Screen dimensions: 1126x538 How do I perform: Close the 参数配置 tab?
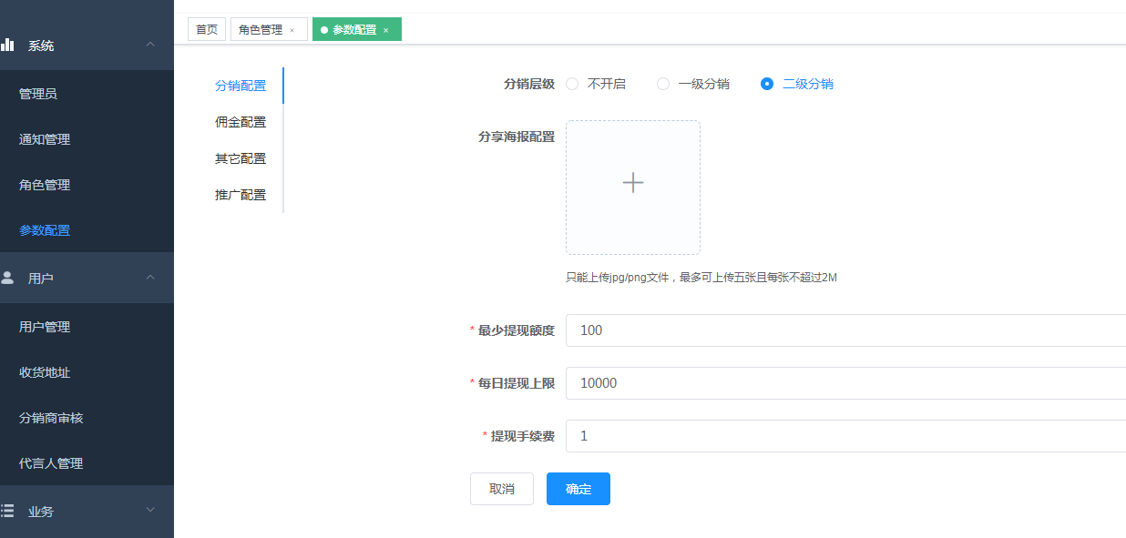(385, 30)
